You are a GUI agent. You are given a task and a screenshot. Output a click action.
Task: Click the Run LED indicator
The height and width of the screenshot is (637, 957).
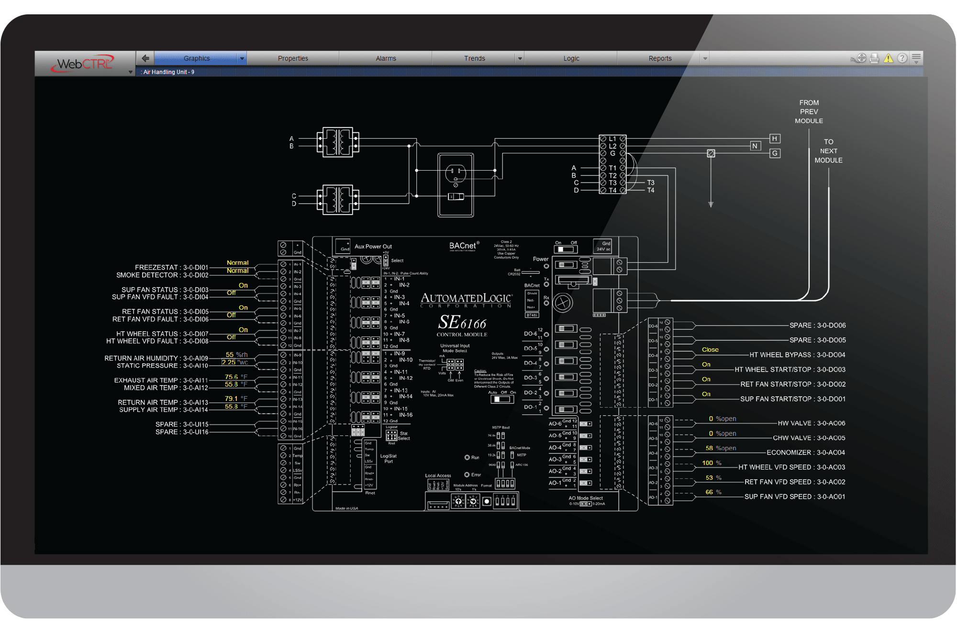[x=467, y=457]
